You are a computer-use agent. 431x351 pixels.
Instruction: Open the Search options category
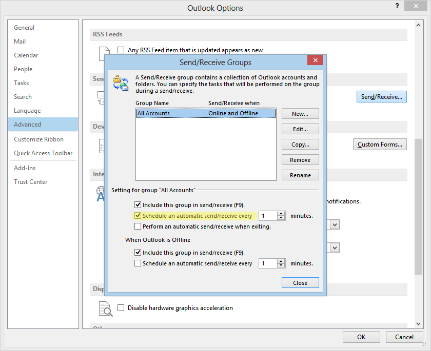[x=43, y=97]
